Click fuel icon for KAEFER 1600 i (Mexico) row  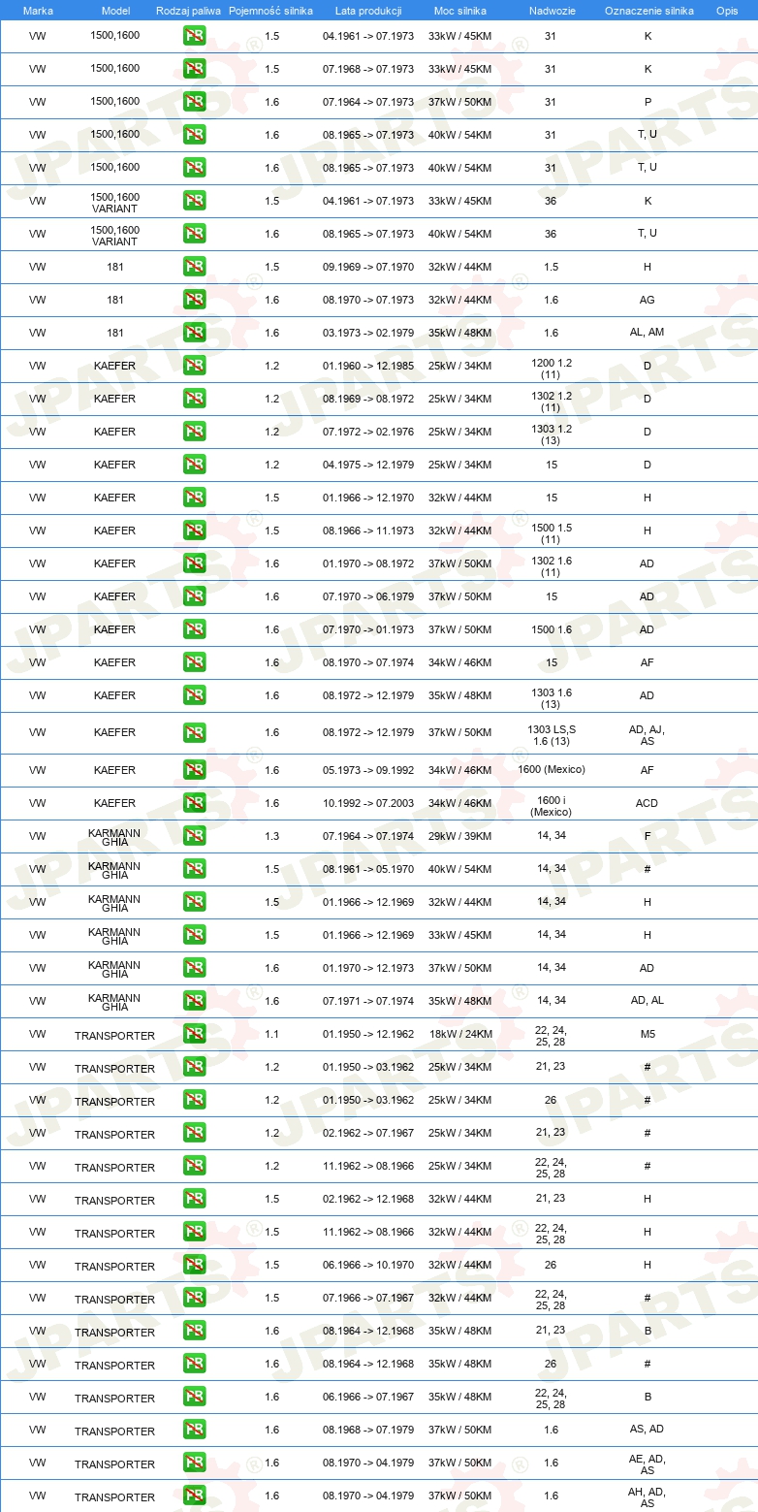click(194, 803)
